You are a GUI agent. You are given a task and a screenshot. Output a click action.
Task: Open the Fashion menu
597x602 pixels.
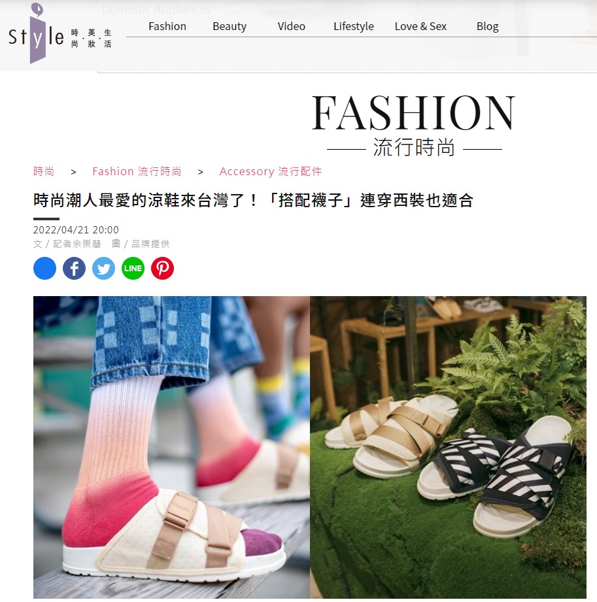pyautogui.click(x=167, y=26)
